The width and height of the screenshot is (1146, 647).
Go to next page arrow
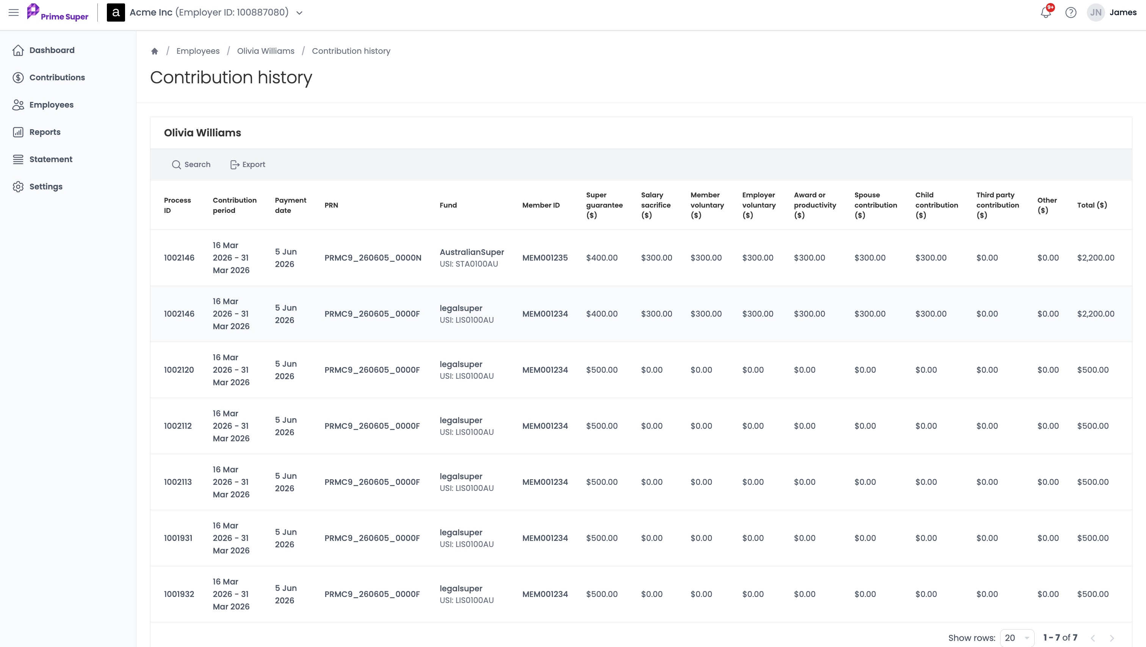pyautogui.click(x=1112, y=638)
